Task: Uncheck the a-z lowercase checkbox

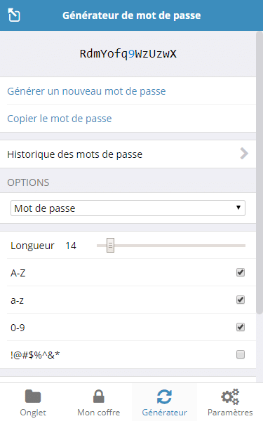Action: pos(241,300)
